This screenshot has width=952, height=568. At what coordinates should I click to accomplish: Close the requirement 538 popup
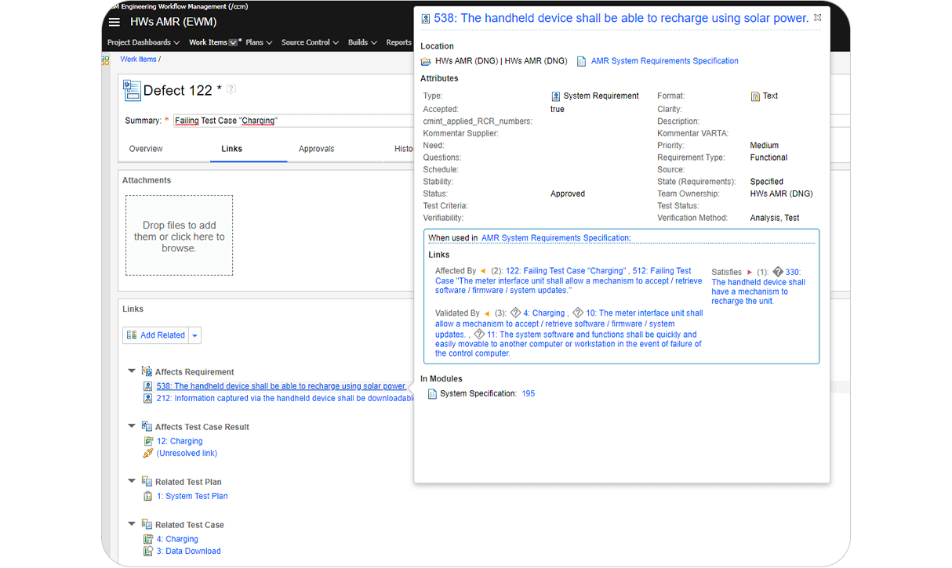point(817,16)
